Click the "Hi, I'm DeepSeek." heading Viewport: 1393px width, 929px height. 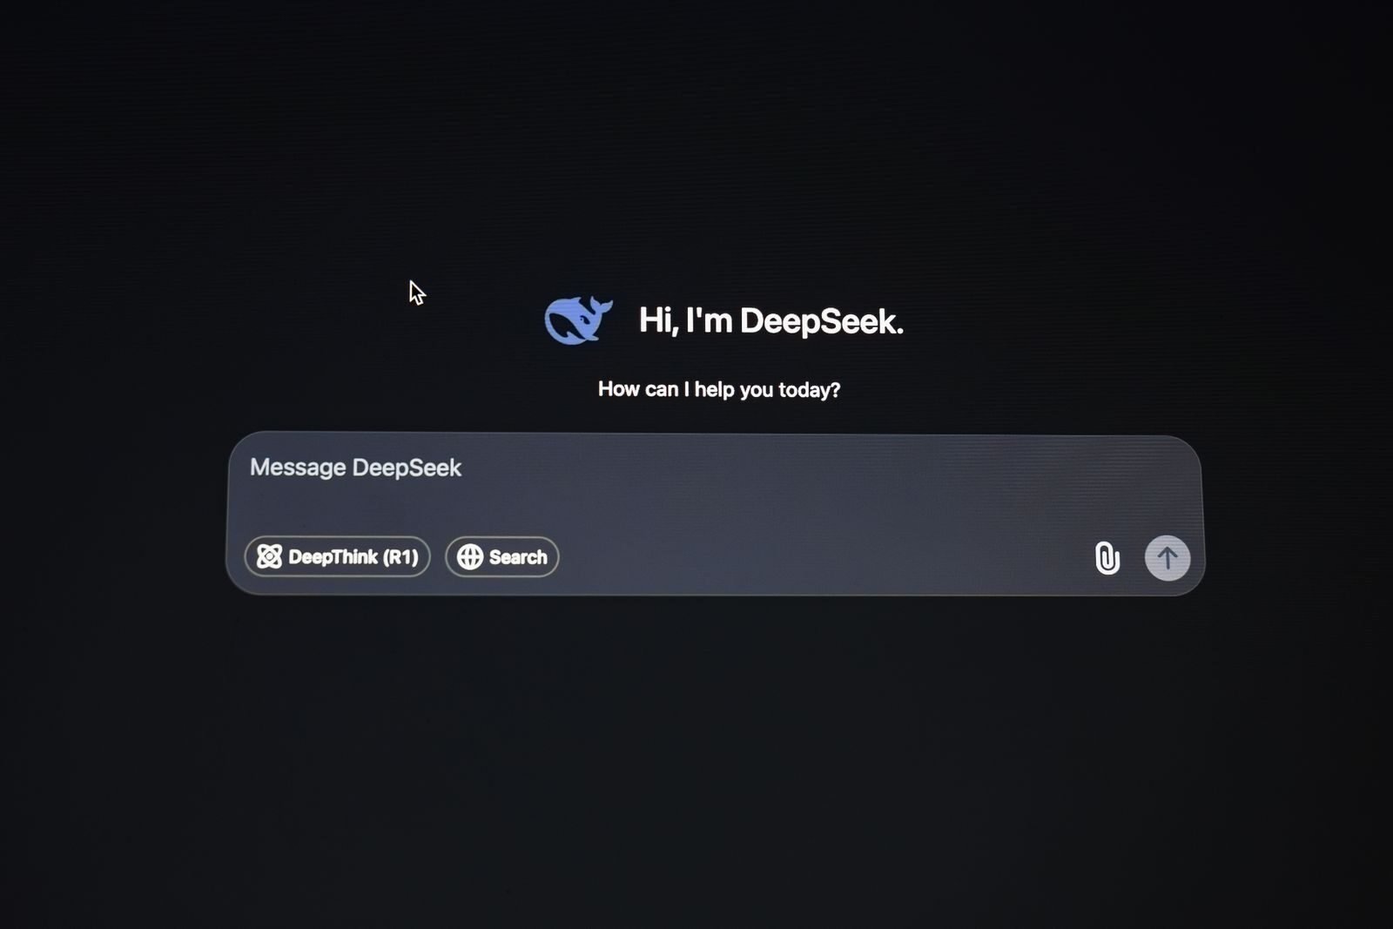(x=771, y=321)
